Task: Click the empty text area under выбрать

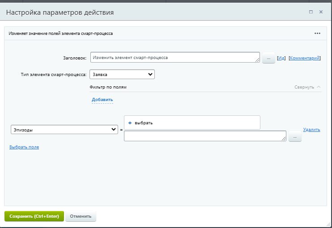Action: coord(204,136)
